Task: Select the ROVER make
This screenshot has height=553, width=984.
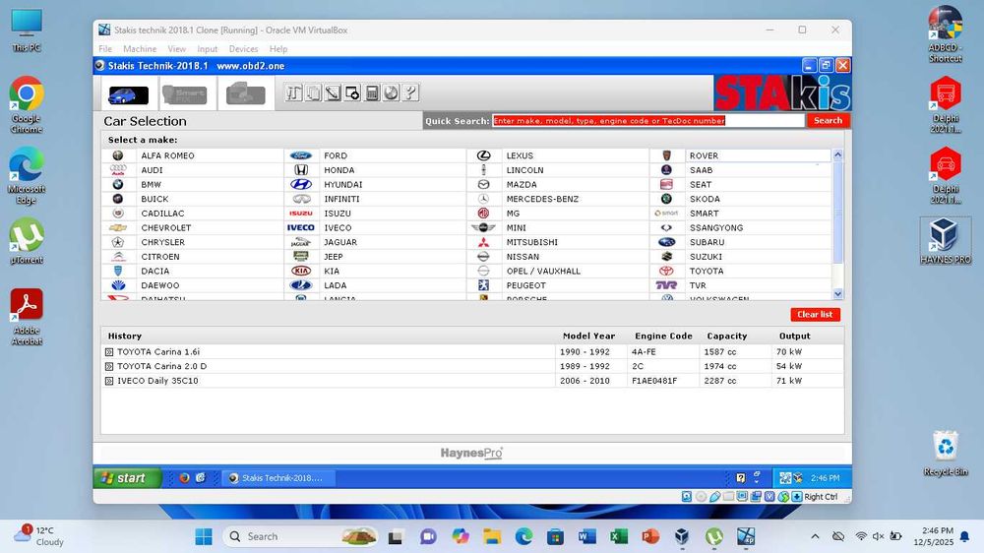Action: pos(704,155)
